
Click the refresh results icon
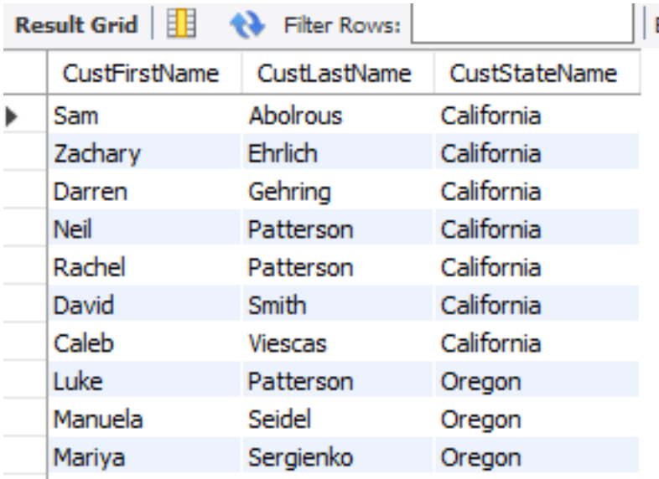(x=247, y=24)
